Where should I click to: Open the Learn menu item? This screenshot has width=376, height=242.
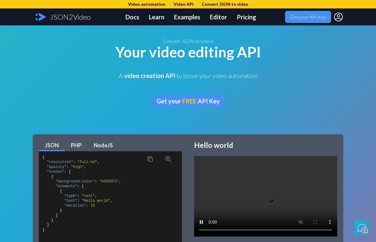pos(156,17)
